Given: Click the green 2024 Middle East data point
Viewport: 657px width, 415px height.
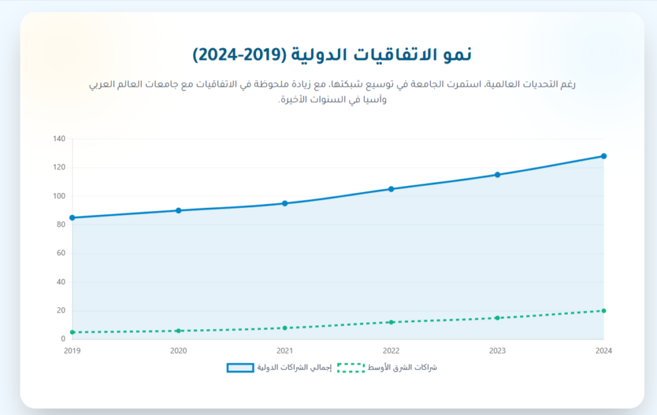Looking at the screenshot, I should 604,311.
